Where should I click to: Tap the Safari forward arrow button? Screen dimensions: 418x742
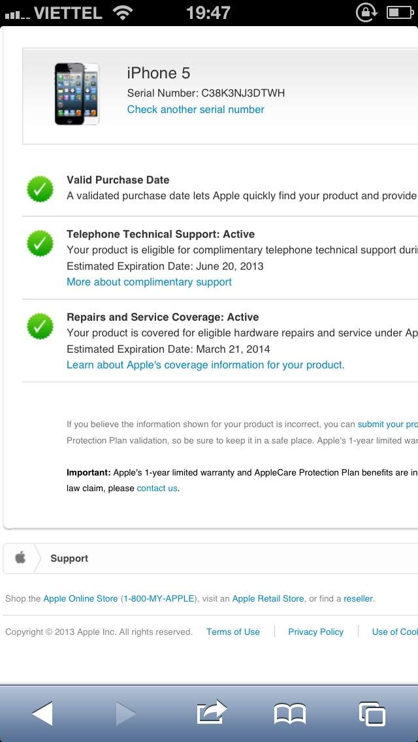pyautogui.click(x=126, y=713)
